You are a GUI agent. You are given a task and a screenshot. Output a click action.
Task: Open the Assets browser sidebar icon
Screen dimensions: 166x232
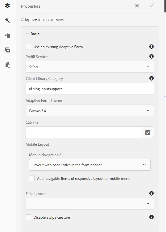click(x=7, y=35)
